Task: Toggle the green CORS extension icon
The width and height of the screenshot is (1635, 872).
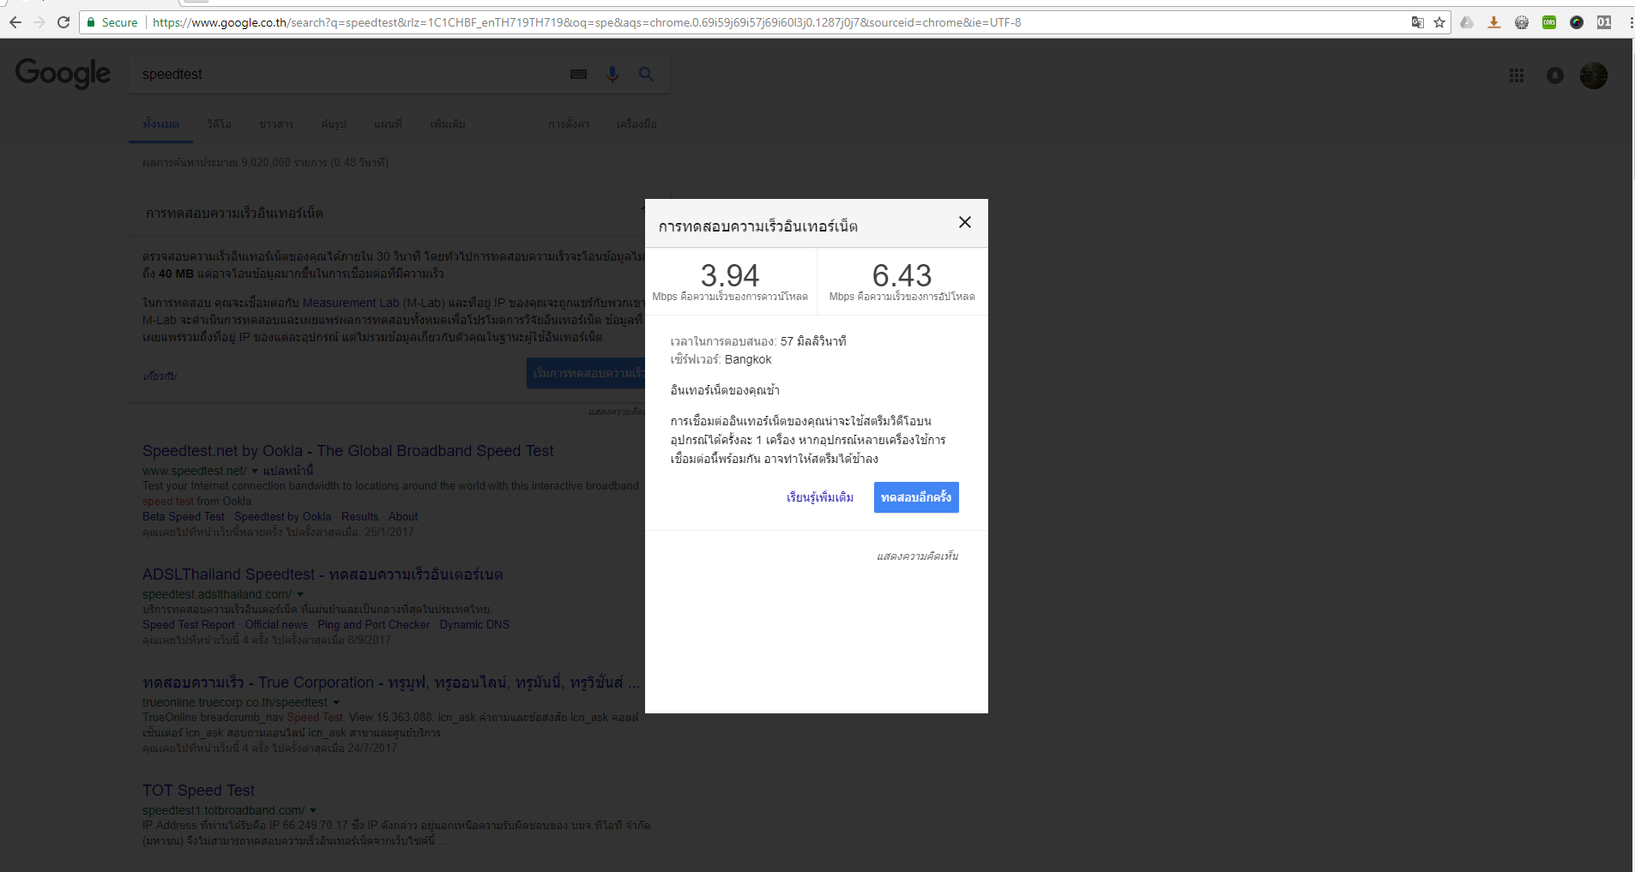Action: click(1549, 22)
